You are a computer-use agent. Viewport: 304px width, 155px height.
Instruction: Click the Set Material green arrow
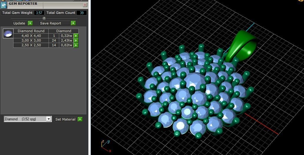(x=80, y=119)
